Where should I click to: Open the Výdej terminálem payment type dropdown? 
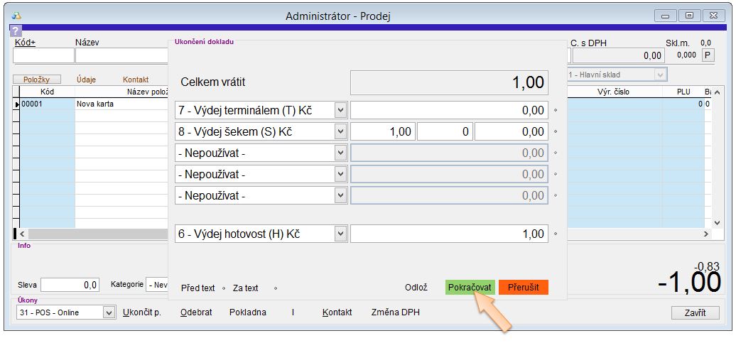340,110
